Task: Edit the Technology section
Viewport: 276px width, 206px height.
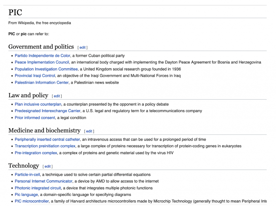Action: (48, 166)
